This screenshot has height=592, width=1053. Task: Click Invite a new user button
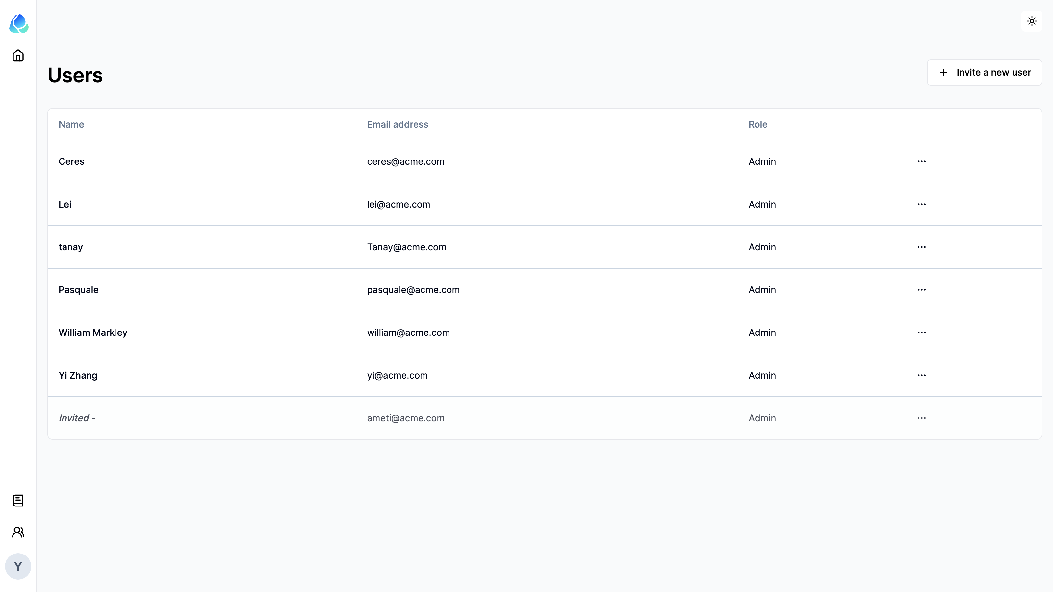984,72
